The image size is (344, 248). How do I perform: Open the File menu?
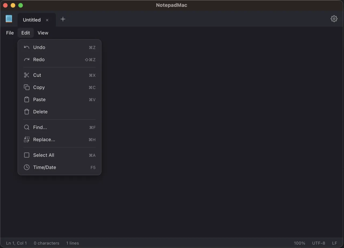(x=10, y=33)
